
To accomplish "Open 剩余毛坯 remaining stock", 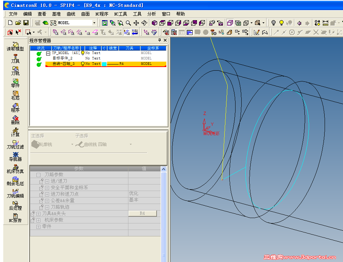I will click(15, 181).
